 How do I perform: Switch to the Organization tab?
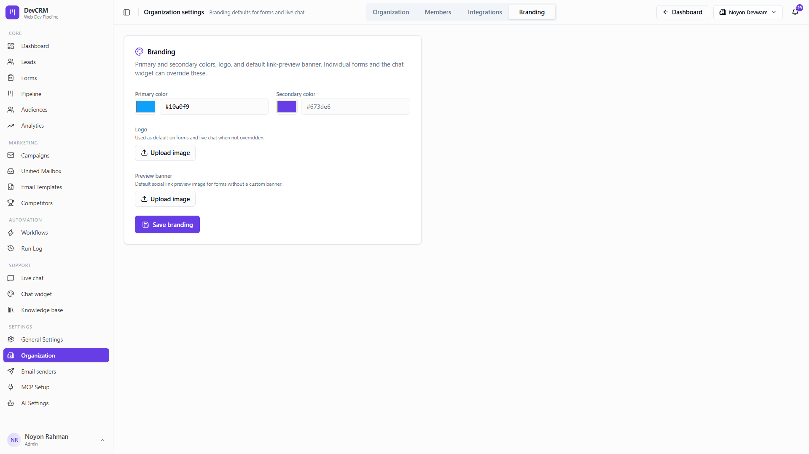pyautogui.click(x=390, y=12)
